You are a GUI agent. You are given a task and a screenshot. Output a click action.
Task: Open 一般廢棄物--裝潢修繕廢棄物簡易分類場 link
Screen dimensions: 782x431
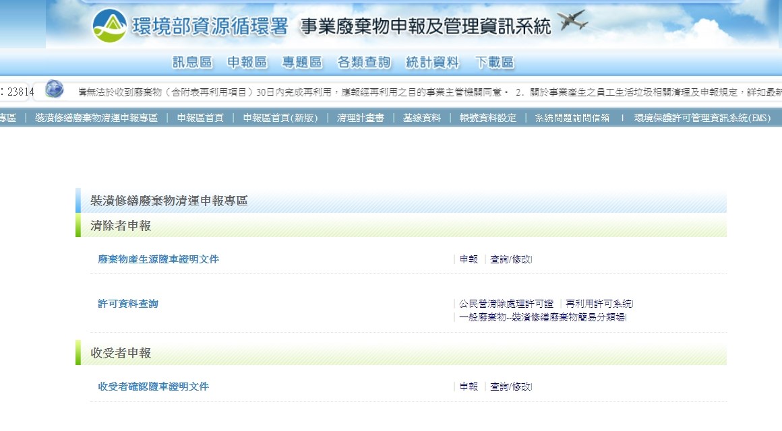[x=542, y=317]
